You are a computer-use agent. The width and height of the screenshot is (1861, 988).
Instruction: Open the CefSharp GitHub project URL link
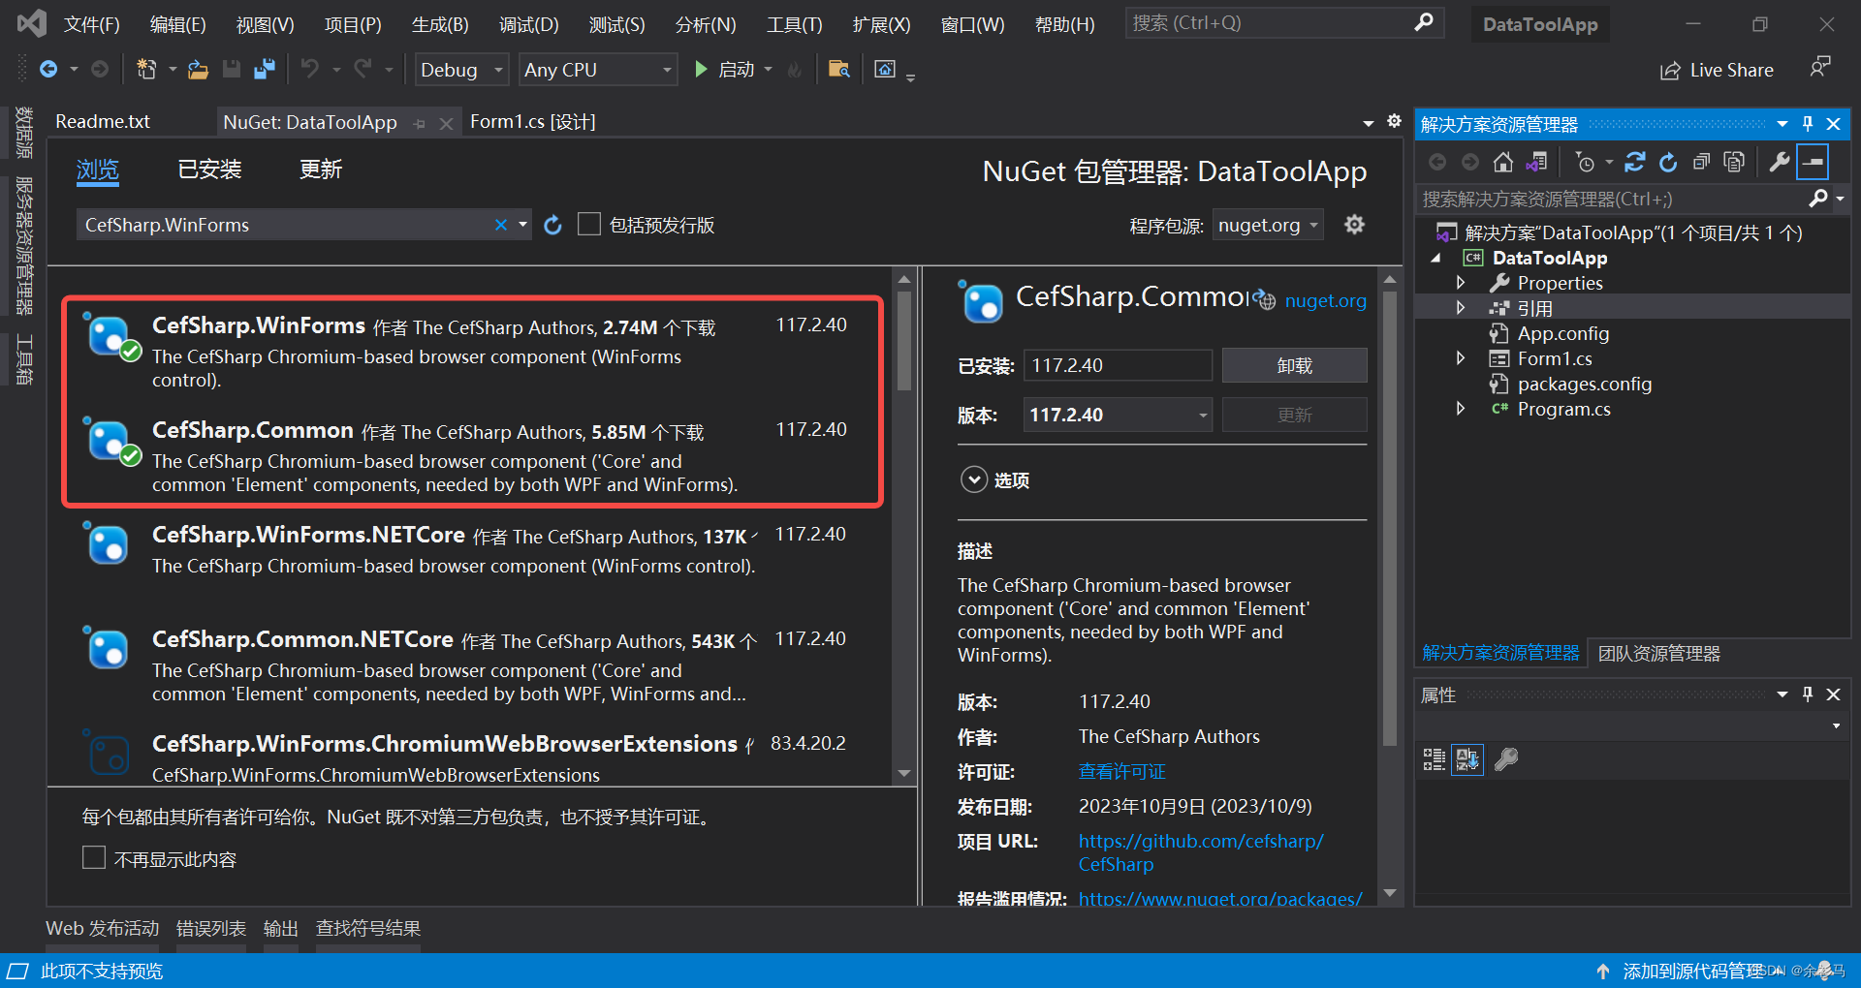pos(1201,841)
